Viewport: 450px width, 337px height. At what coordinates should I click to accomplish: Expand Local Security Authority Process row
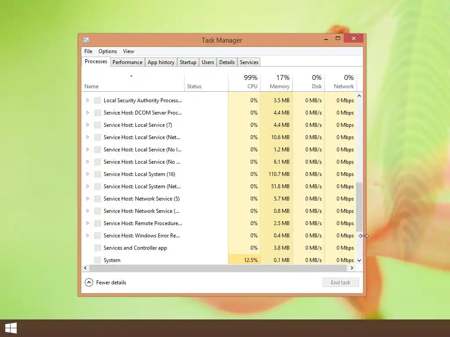pos(87,100)
